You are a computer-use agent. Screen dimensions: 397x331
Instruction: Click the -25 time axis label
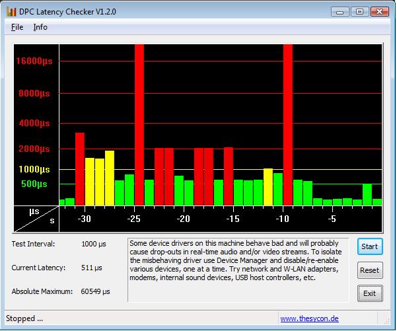134,219
